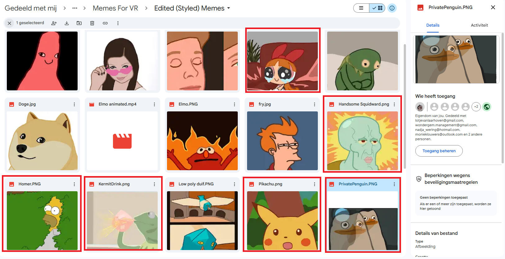Click the Toegang beheren button
The height and width of the screenshot is (259, 505).
[x=439, y=151]
